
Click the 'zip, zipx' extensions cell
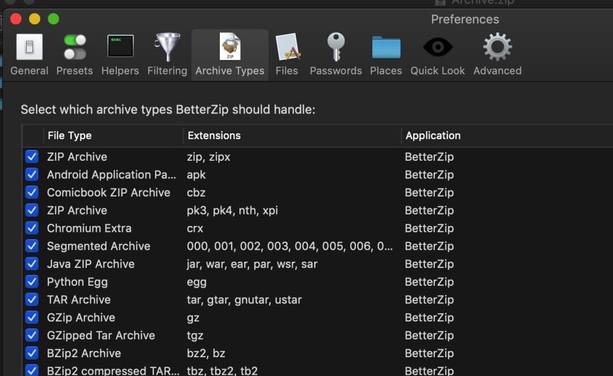click(208, 157)
